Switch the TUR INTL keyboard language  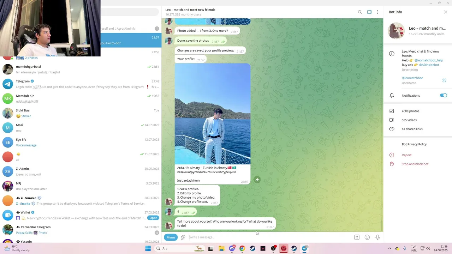[414, 248]
